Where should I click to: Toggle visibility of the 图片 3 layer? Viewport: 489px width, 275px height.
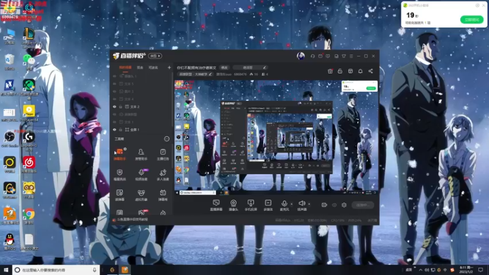pyautogui.click(x=114, y=91)
